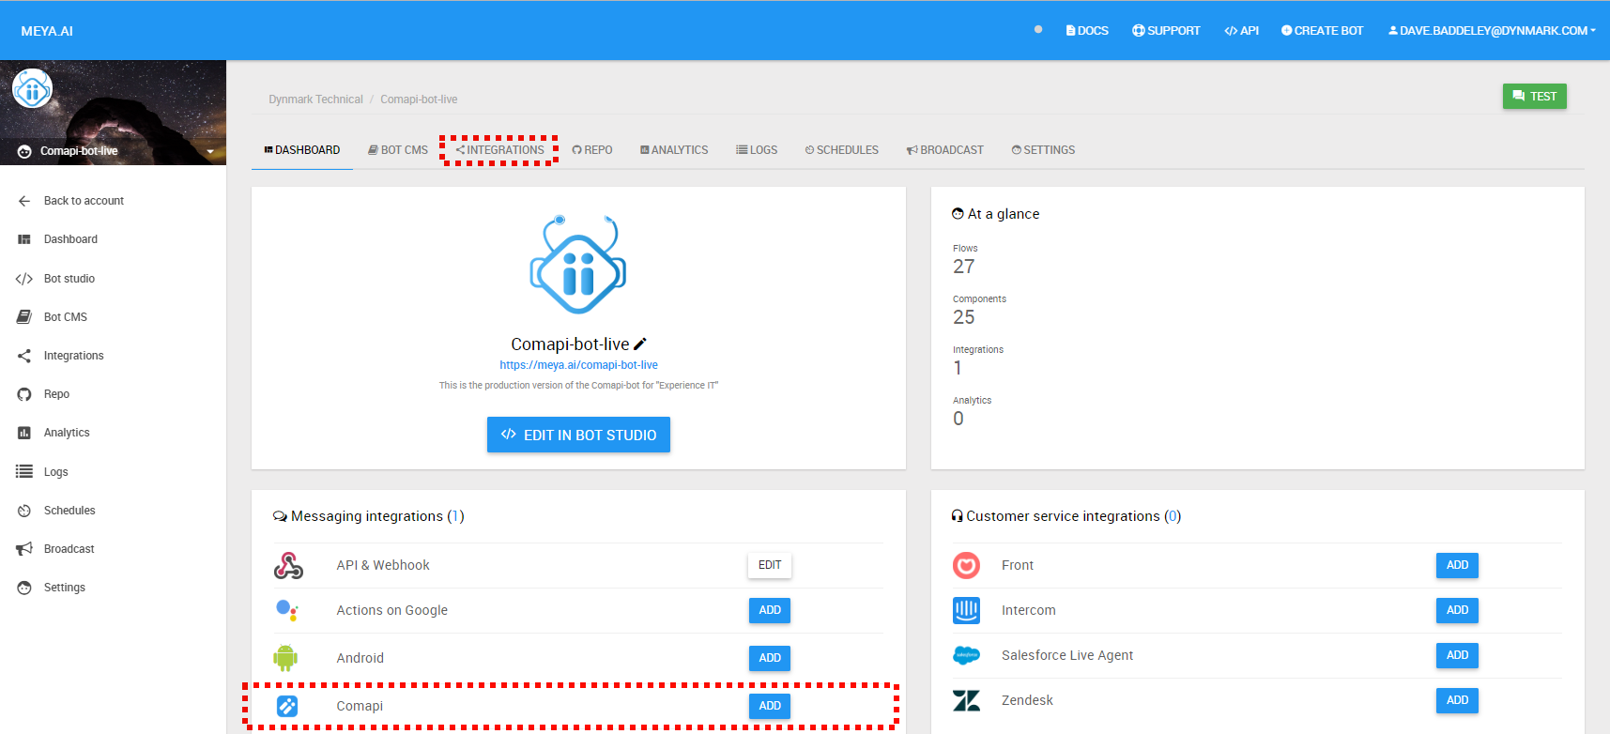This screenshot has width=1610, height=734.
Task: Click the Logs list icon in sidebar
Action: point(24,472)
